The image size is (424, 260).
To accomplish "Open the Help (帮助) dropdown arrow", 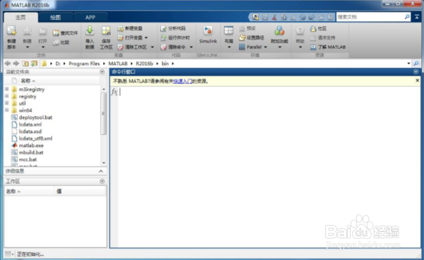I will [300, 47].
